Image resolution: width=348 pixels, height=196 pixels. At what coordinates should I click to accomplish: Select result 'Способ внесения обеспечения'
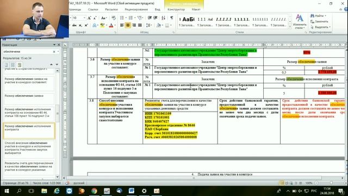[29, 149]
